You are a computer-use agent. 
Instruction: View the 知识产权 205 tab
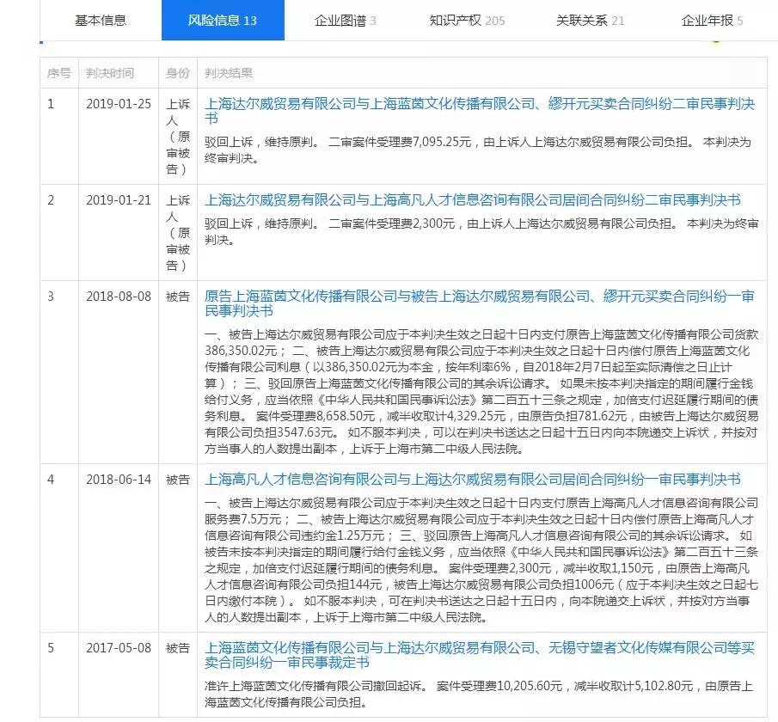[x=464, y=20]
